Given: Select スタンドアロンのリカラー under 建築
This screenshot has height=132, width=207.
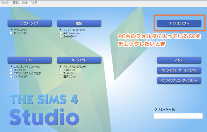Looking at the screenshot, I should click(61, 30).
